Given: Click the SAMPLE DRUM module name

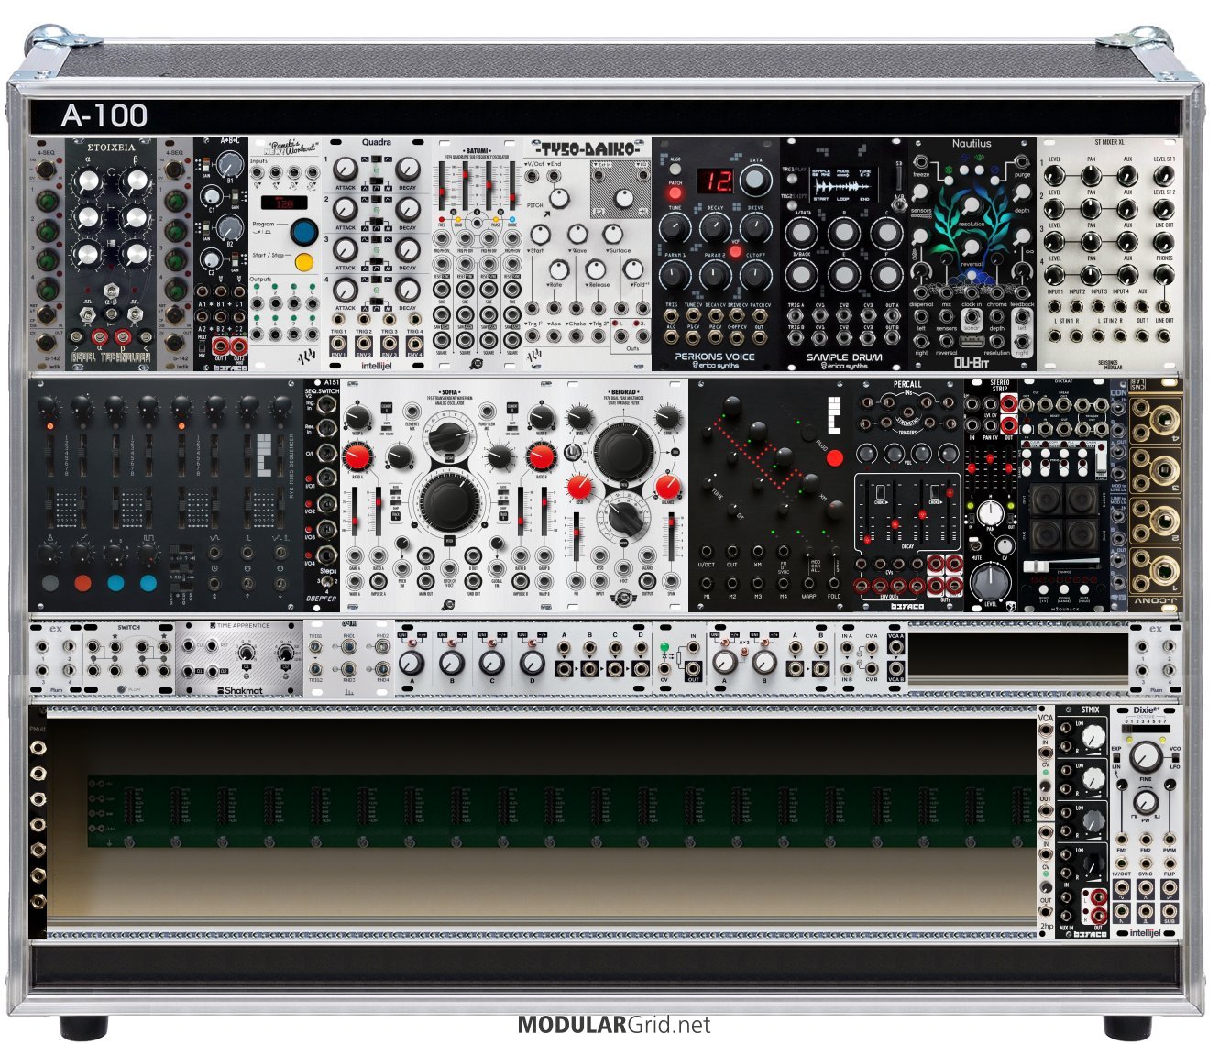Looking at the screenshot, I should 843,357.
